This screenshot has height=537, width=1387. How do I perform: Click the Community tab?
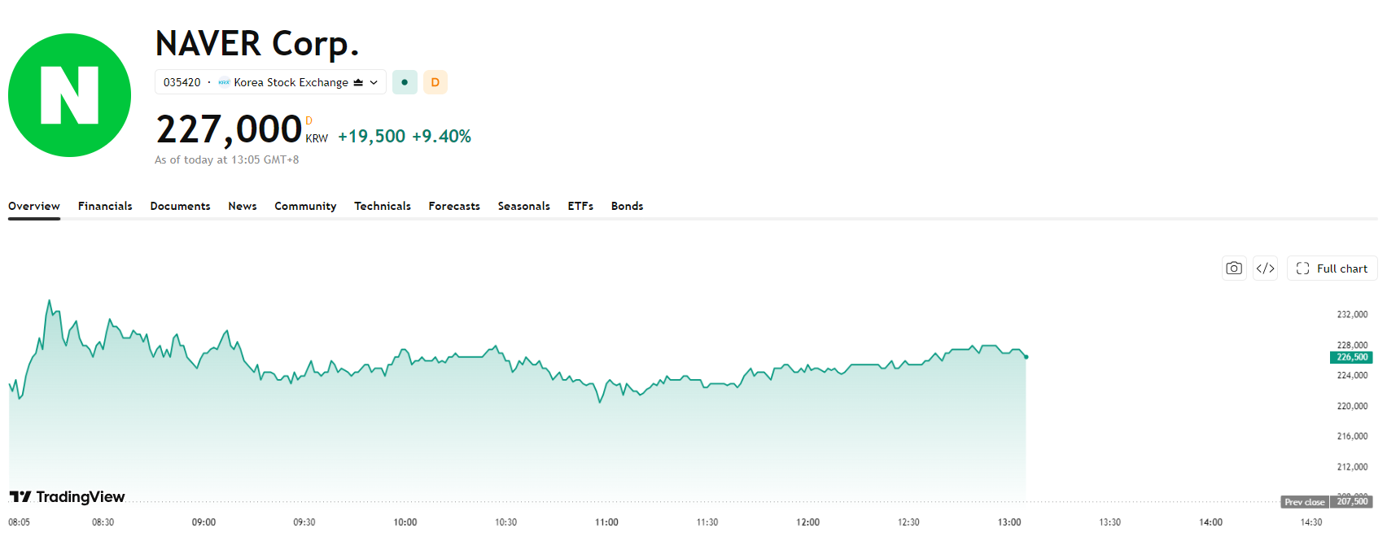point(305,206)
